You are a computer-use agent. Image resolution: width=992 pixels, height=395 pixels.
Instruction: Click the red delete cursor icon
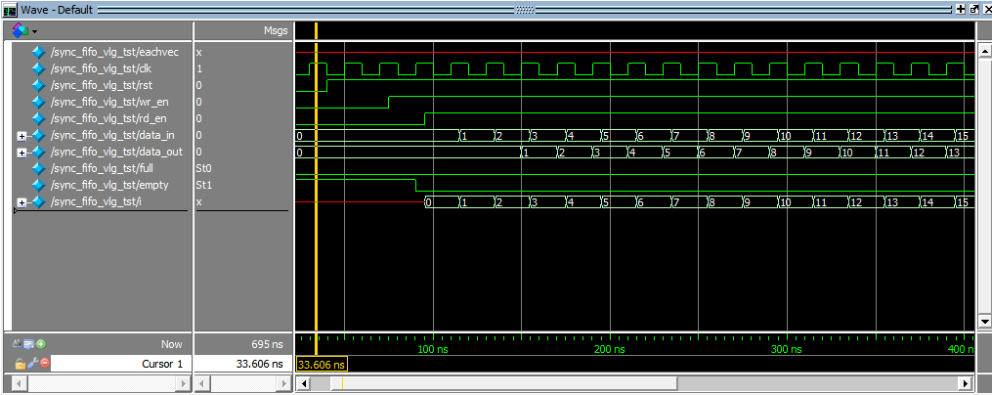(44, 363)
